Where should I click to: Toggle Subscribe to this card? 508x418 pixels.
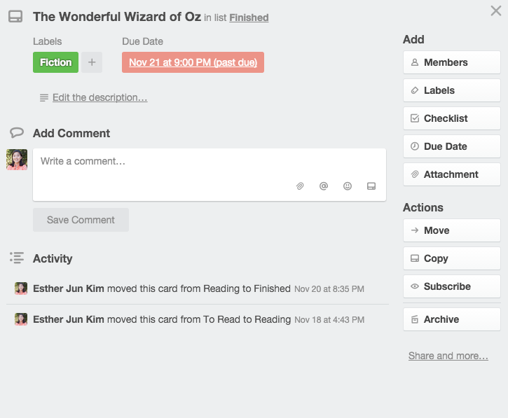click(x=451, y=286)
